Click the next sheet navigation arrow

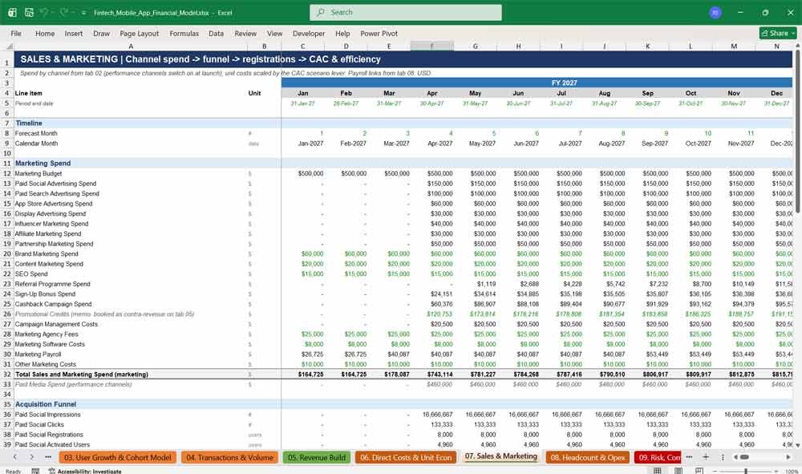pos(32,457)
